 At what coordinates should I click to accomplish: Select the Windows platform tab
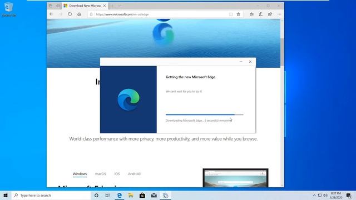click(x=80, y=174)
